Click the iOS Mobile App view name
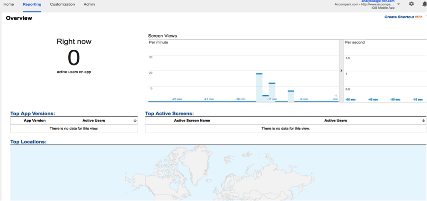This screenshot has width=427, height=201. click(x=383, y=8)
